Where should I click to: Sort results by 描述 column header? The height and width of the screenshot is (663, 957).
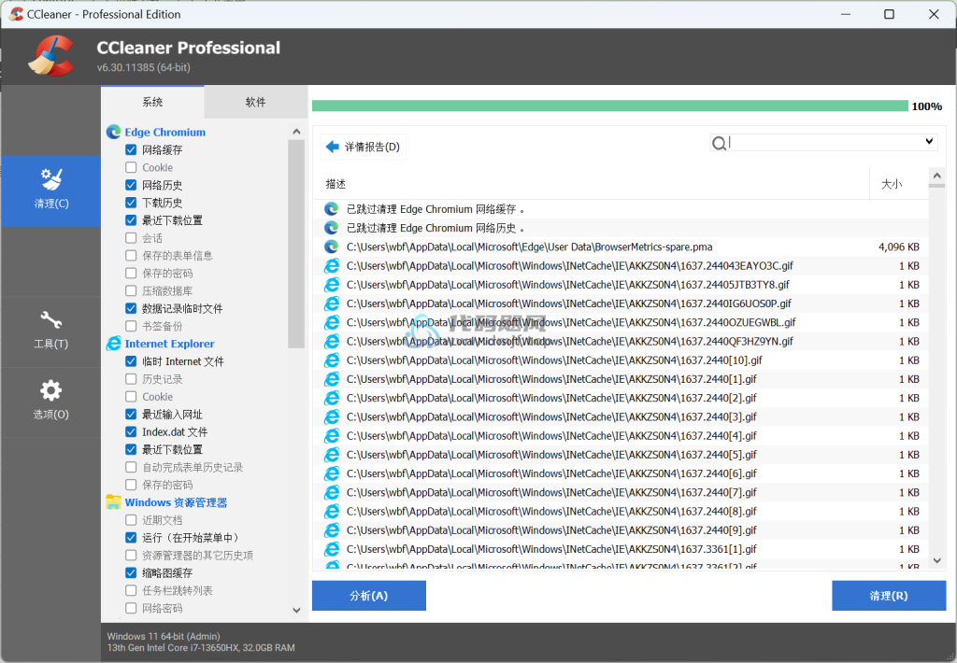click(x=592, y=184)
